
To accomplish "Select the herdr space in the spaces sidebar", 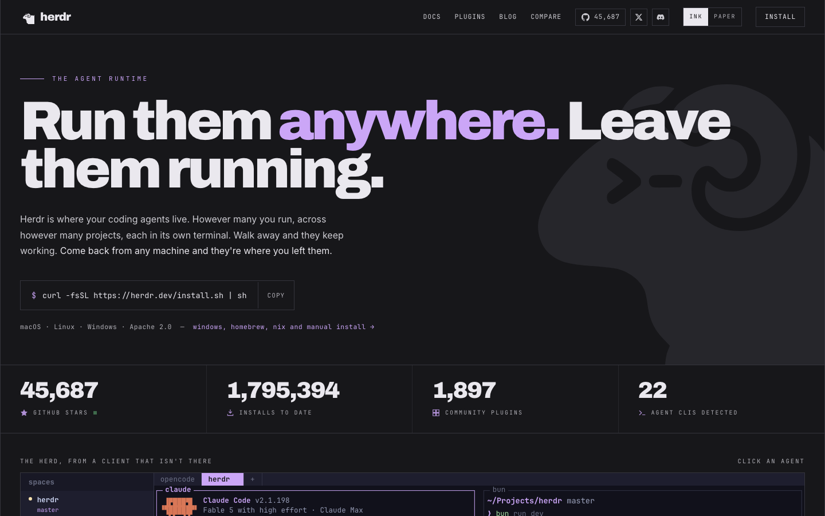I will [x=87, y=504].
